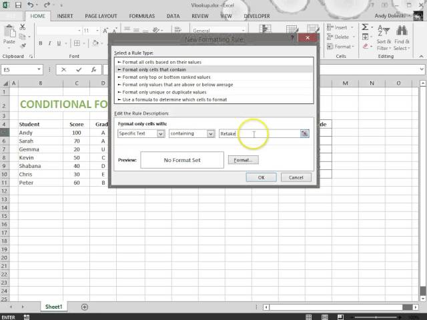This screenshot has height=320, width=427.
Task: Close the New Formatting Rule dialog
Action: (308, 38)
